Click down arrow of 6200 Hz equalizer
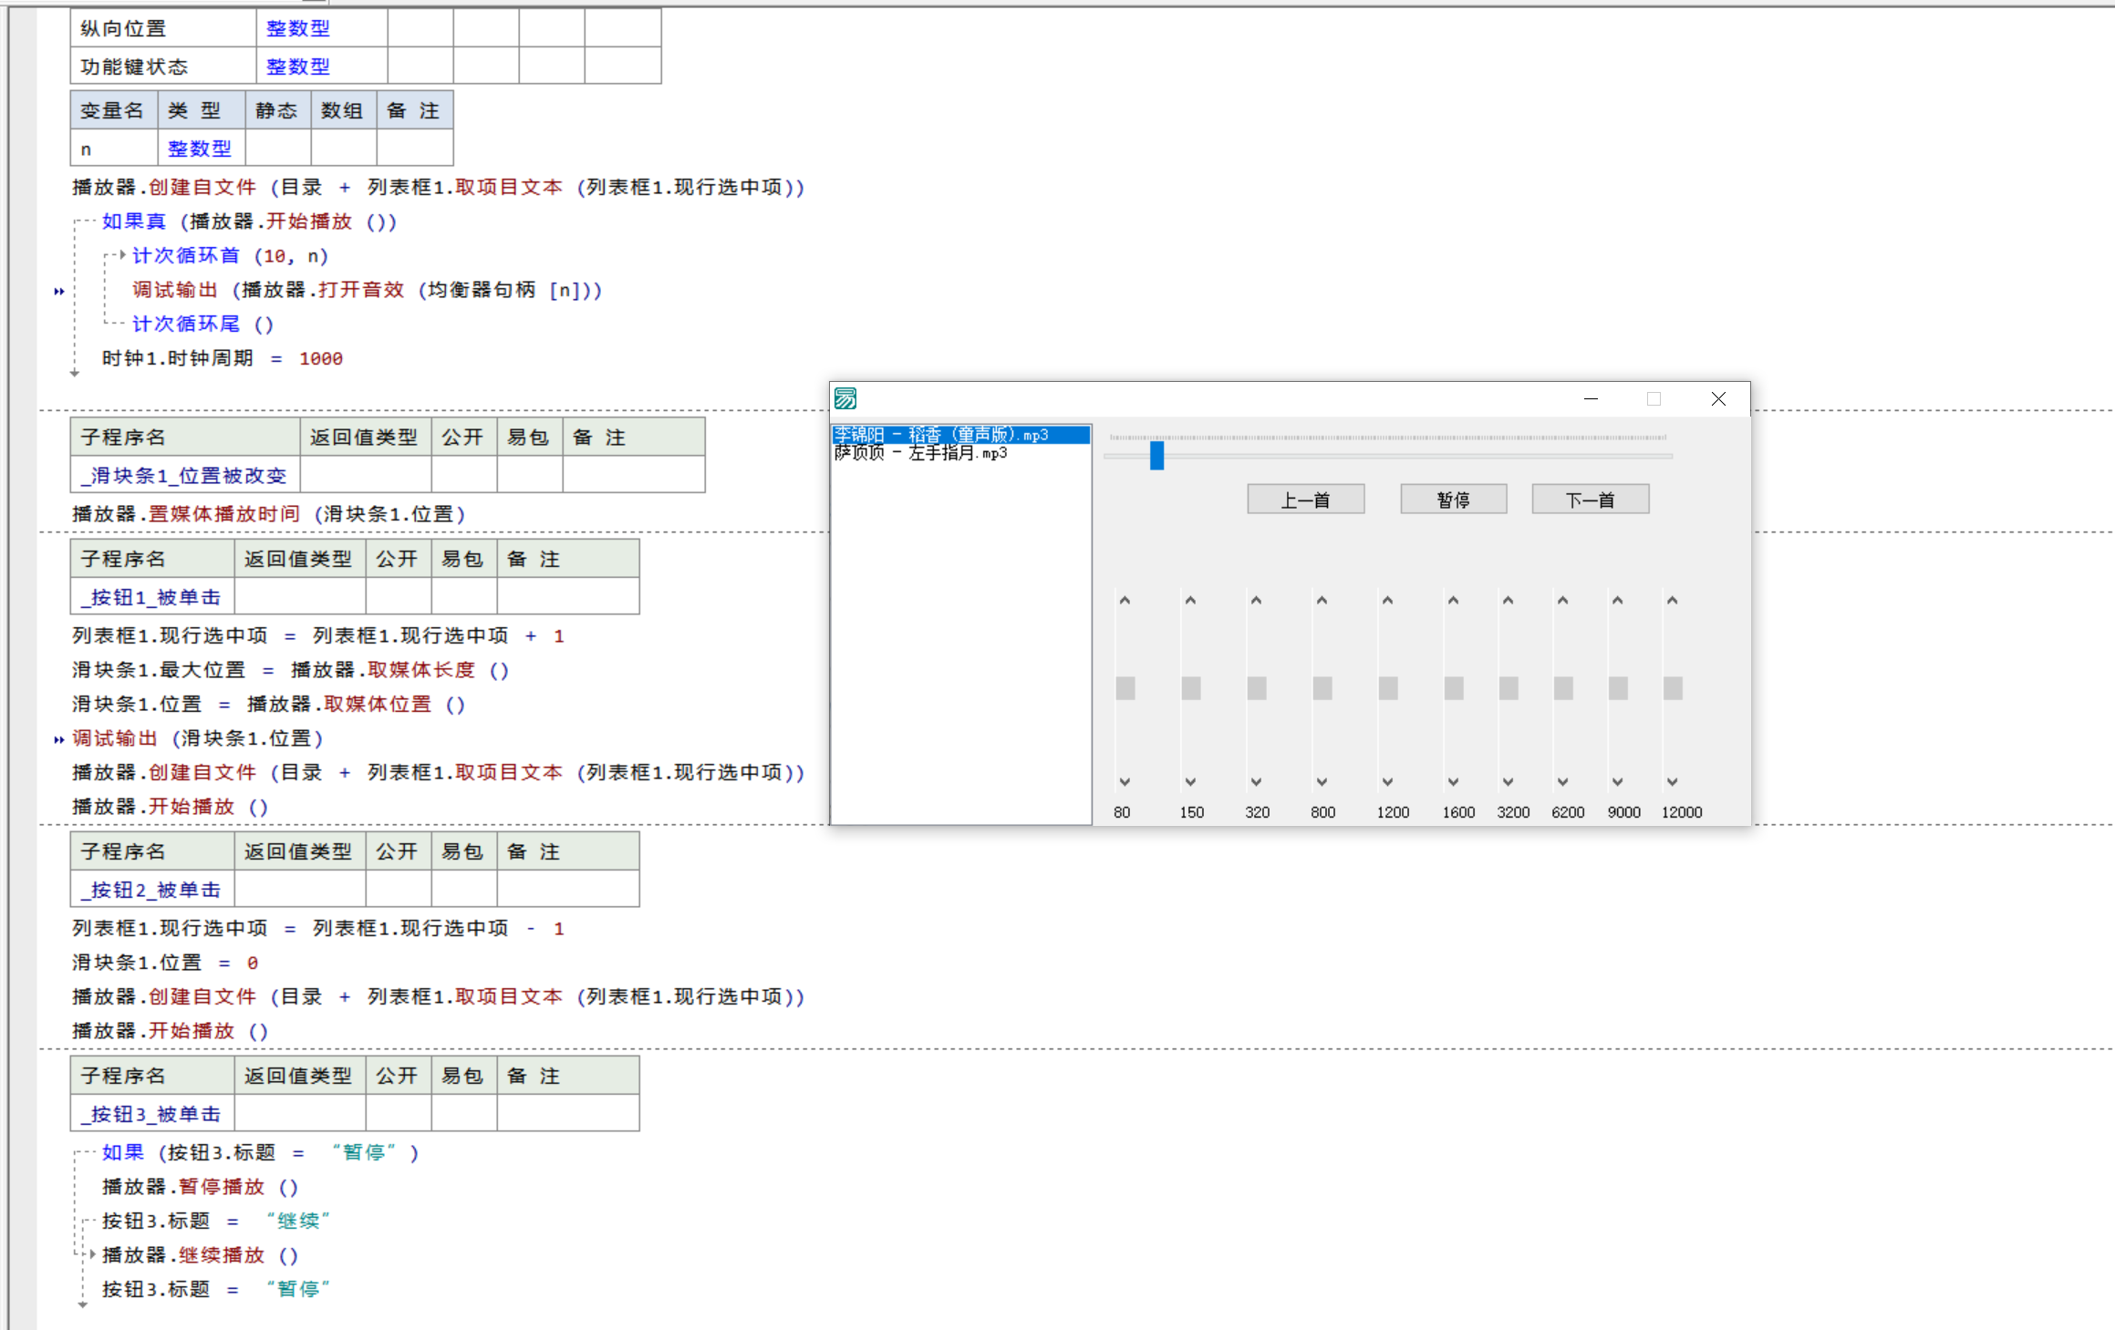2115x1330 pixels. pos(1562,781)
